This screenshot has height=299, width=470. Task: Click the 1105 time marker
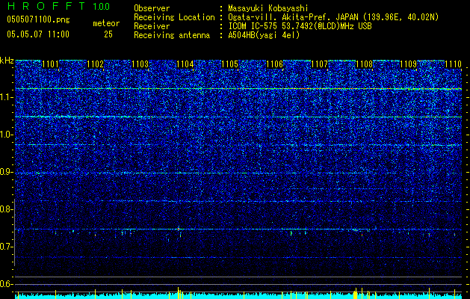[229, 64]
